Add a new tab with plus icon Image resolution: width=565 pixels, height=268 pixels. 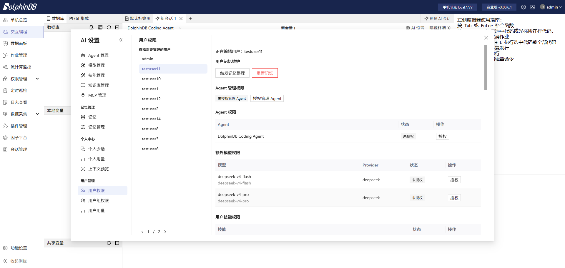tap(190, 19)
